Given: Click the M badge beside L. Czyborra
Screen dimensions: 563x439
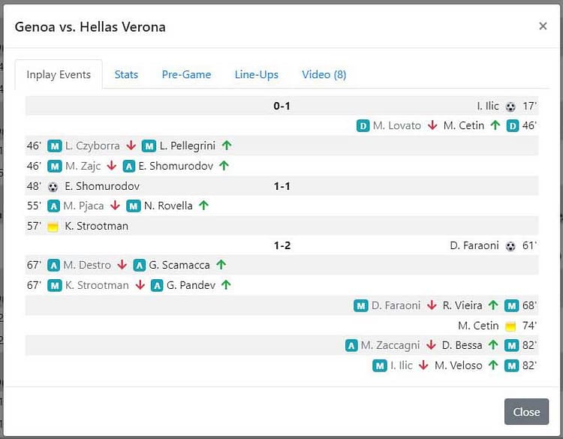Looking at the screenshot, I should pos(55,146).
